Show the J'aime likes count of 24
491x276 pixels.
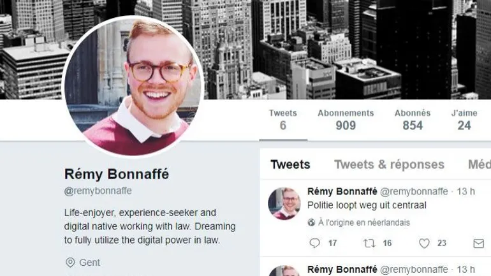pos(464,120)
